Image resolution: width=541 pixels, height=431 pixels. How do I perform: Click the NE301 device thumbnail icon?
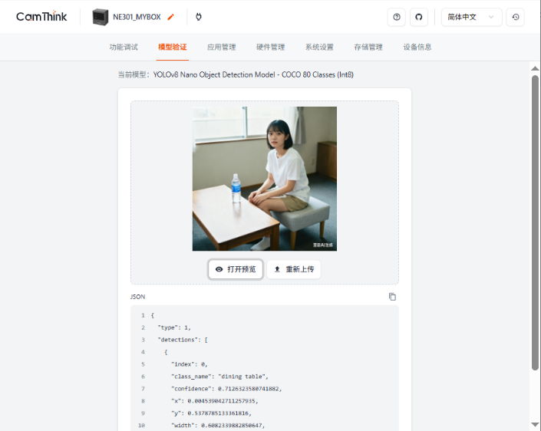point(101,17)
